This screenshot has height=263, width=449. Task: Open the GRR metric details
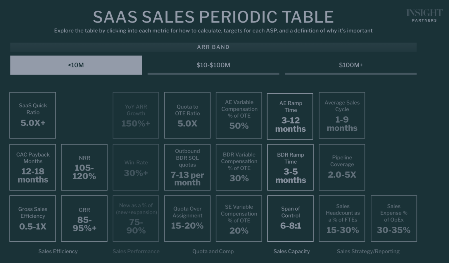click(84, 219)
